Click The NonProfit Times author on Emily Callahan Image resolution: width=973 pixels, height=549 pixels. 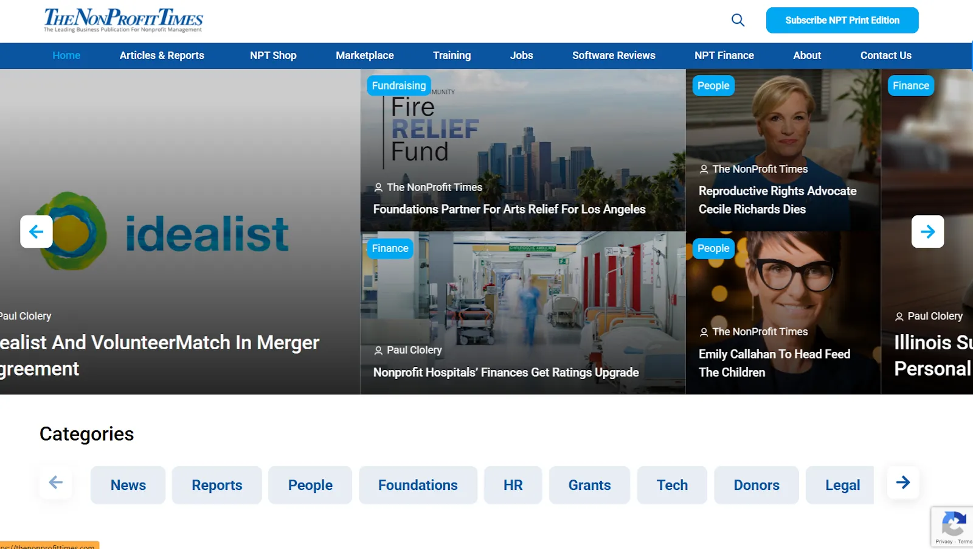coord(760,332)
